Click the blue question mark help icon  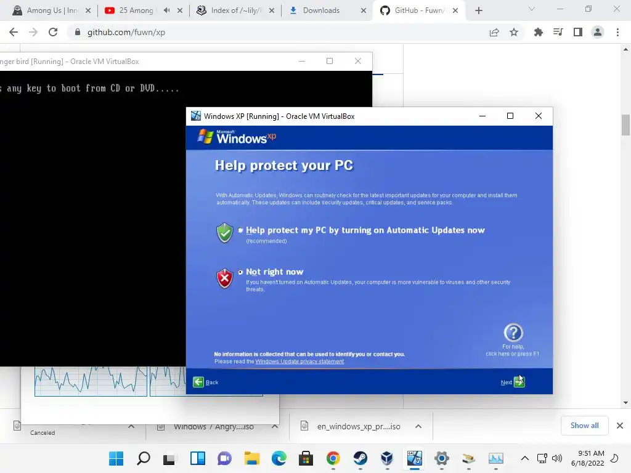click(x=513, y=333)
